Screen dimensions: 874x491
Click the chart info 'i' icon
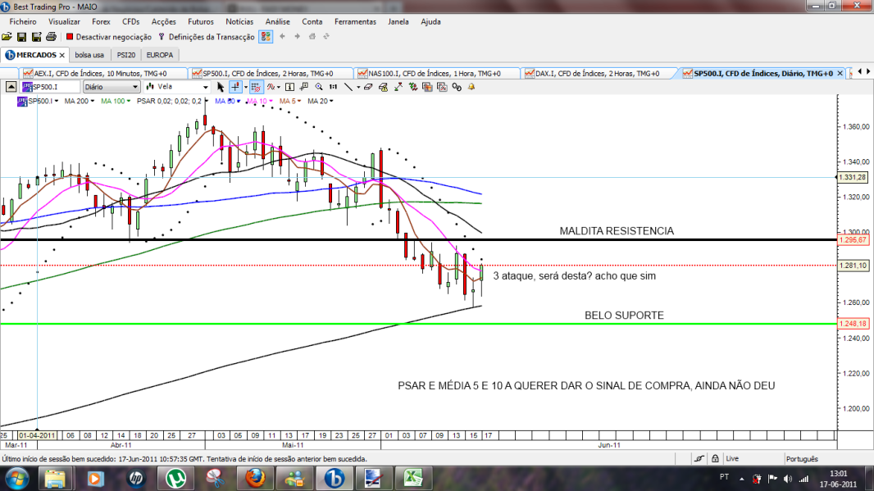click(x=289, y=86)
